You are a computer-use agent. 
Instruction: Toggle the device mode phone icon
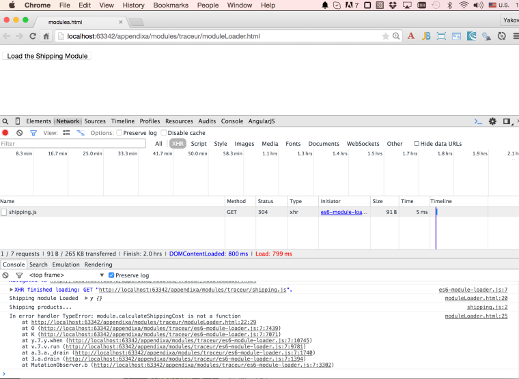[x=18, y=121]
